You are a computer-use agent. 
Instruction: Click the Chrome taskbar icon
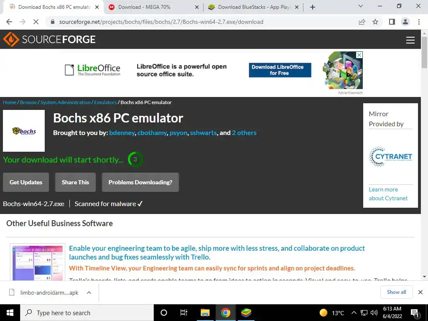click(225, 313)
